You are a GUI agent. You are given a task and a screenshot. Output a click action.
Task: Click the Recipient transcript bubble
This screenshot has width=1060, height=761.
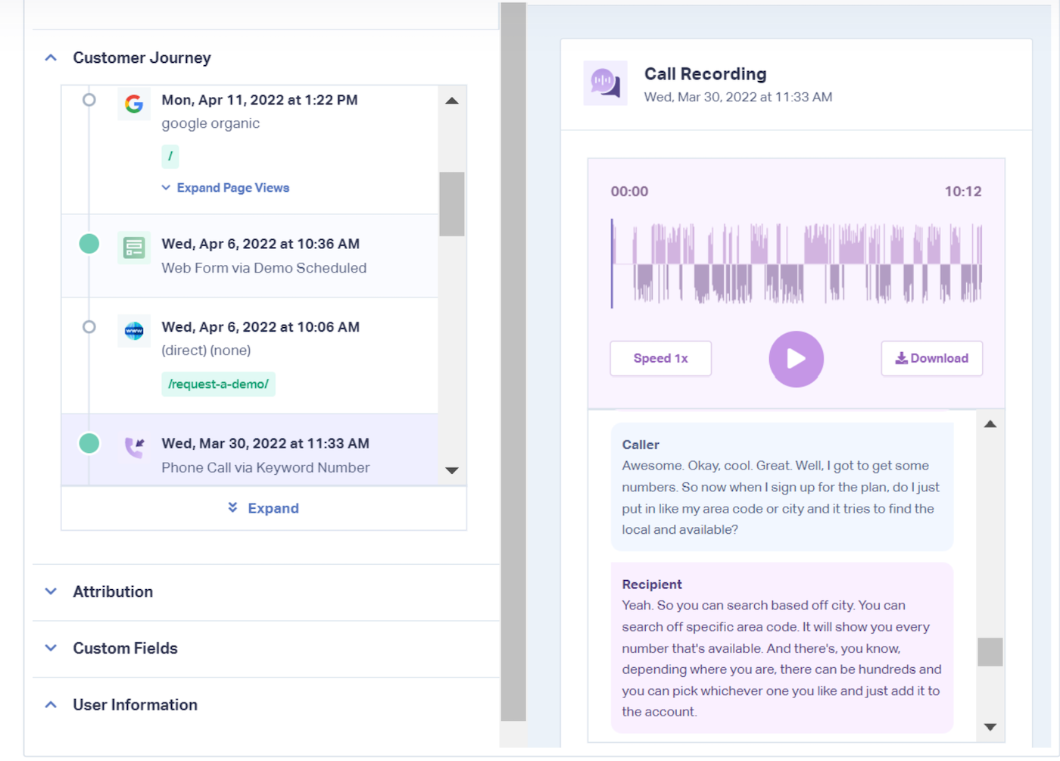point(782,647)
